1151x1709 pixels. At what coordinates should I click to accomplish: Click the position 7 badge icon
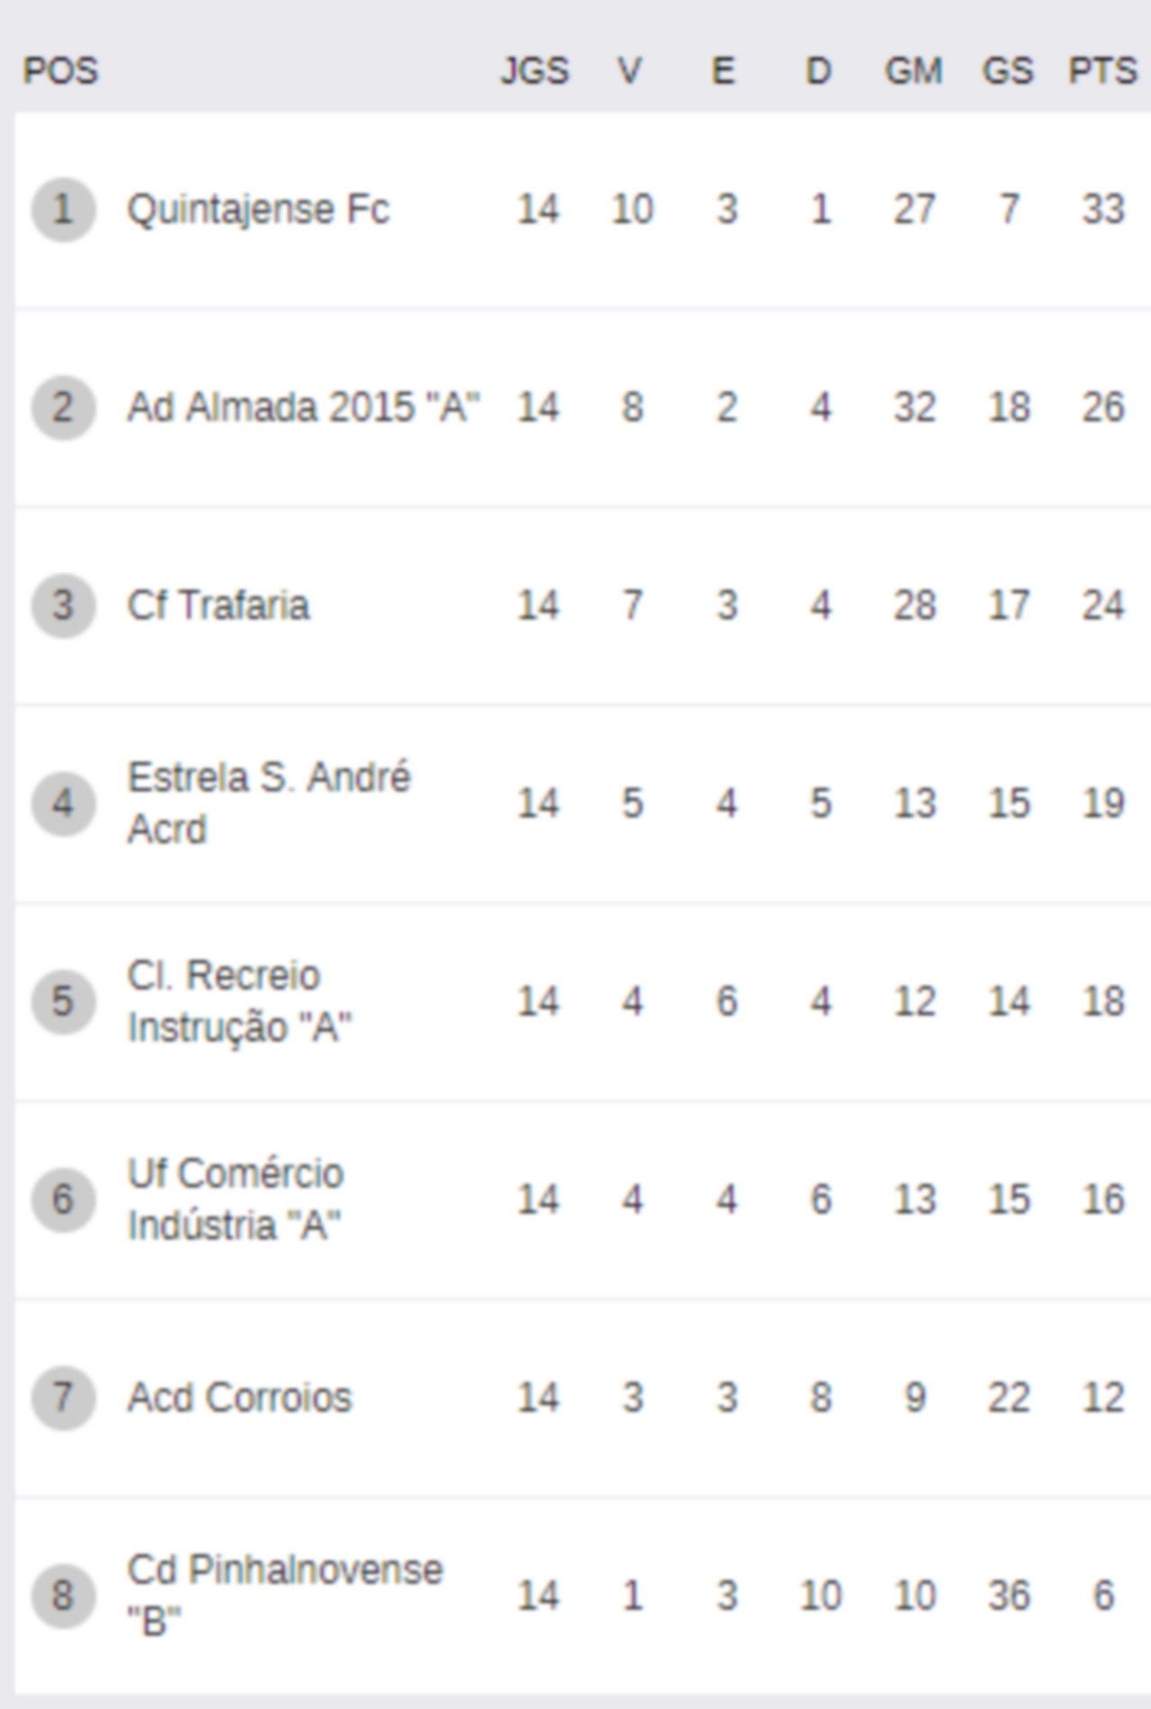click(x=63, y=1398)
